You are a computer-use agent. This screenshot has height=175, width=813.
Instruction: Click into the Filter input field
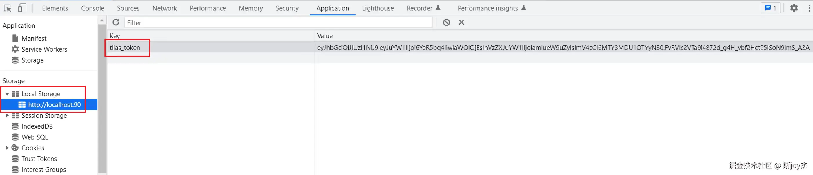click(278, 22)
